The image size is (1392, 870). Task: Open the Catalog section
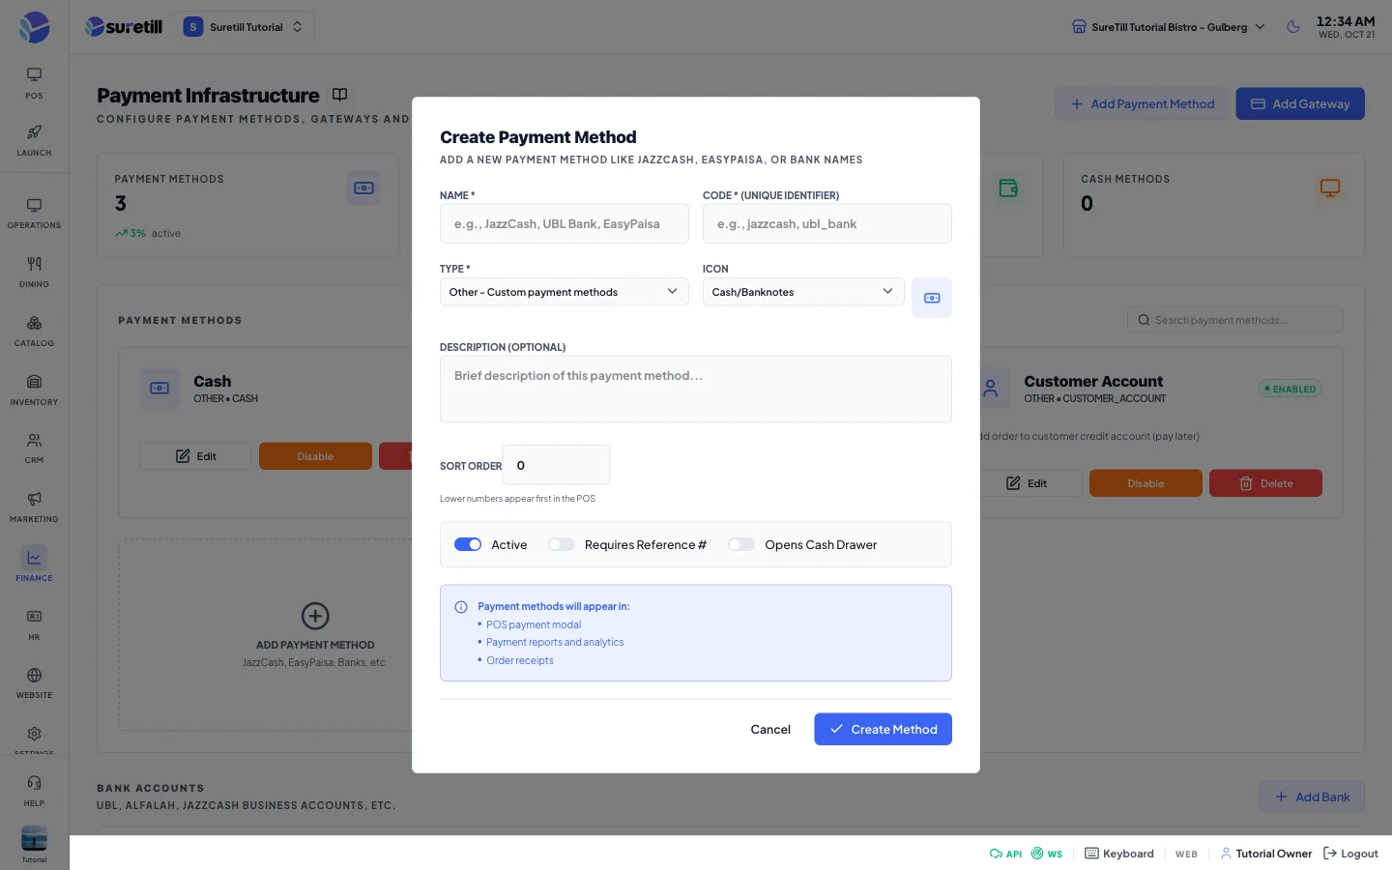click(x=34, y=332)
